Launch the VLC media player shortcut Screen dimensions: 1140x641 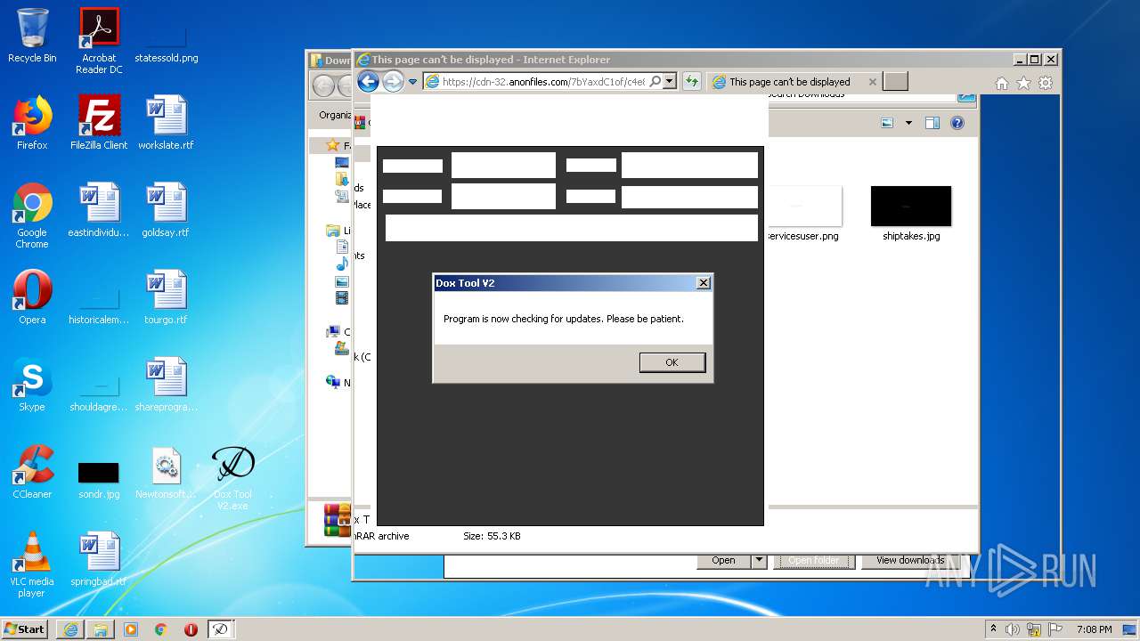click(x=32, y=564)
